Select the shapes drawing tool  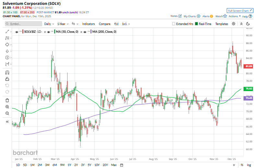click(x=7, y=44)
